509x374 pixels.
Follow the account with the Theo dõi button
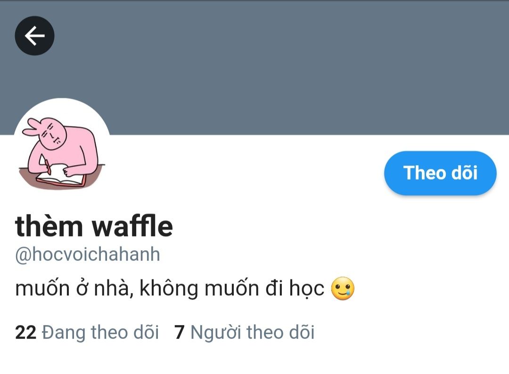click(440, 173)
